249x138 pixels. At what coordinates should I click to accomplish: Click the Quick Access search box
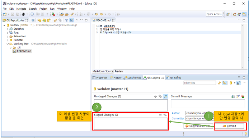tap(214, 14)
